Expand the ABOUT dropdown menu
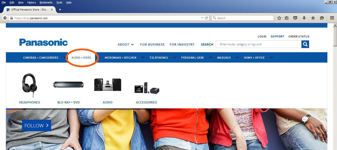337x150 pixels. pos(126,44)
